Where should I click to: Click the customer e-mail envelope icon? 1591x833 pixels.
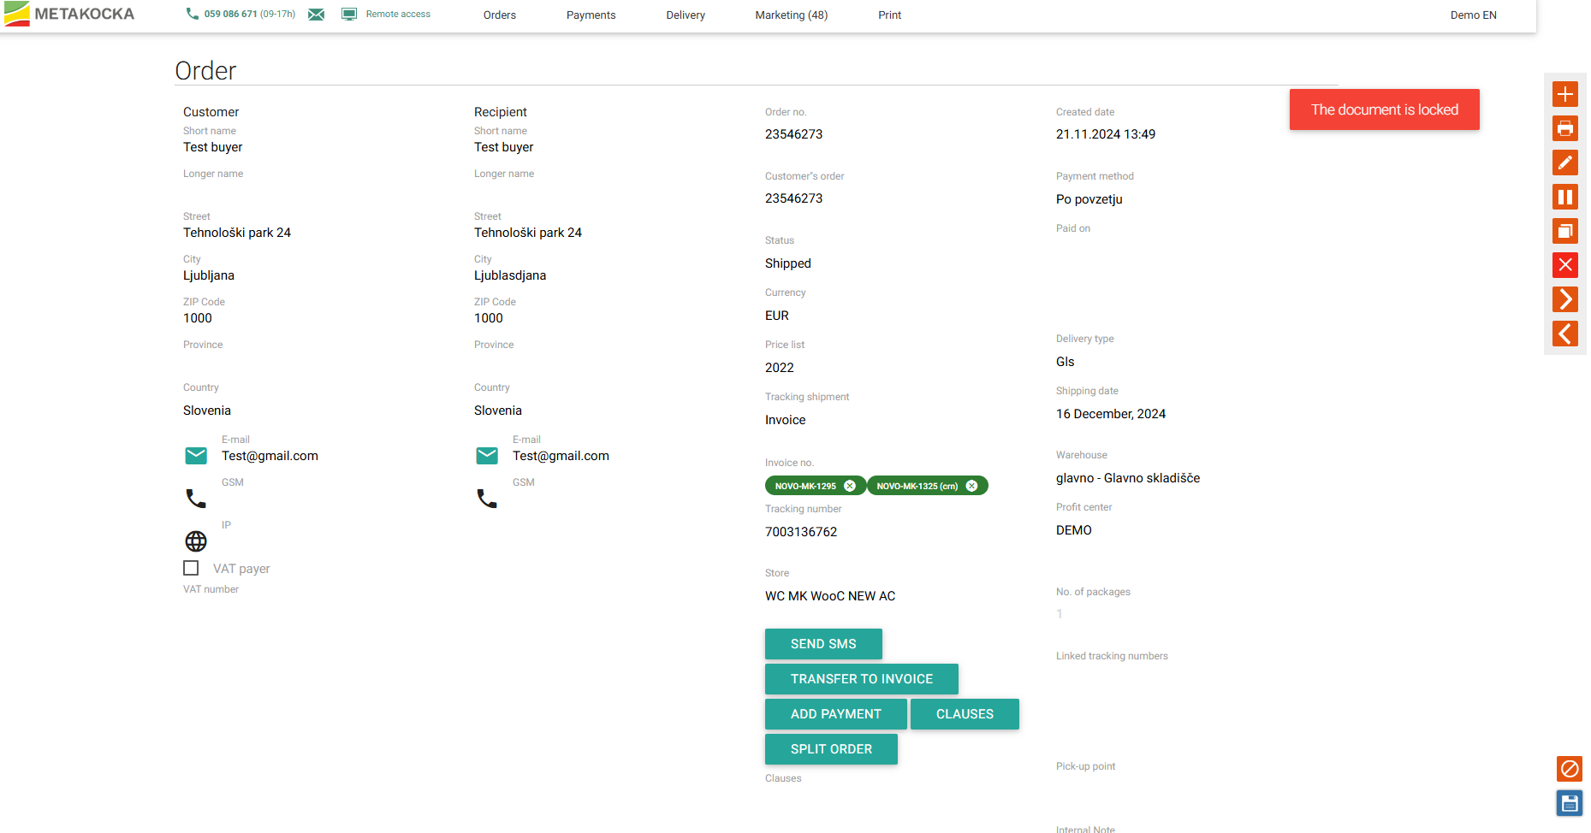pos(196,456)
